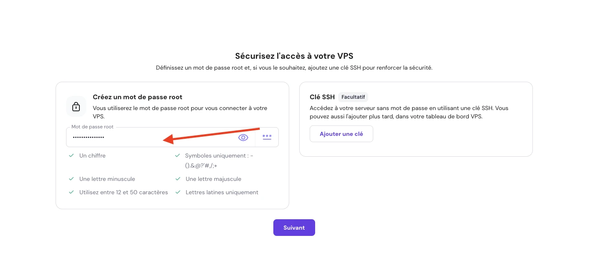Click the "Lettres latines uniquement" requirement text
Viewport: 601px width, 258px height.
[x=222, y=192]
